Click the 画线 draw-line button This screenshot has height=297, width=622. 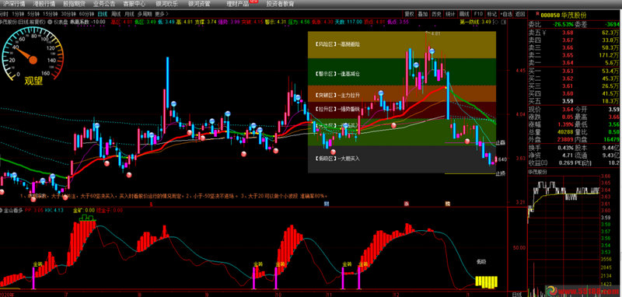463,13
